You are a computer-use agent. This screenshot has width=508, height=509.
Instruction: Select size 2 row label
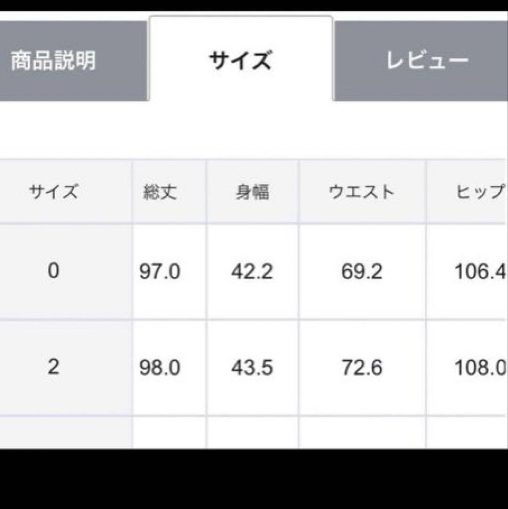[56, 369]
